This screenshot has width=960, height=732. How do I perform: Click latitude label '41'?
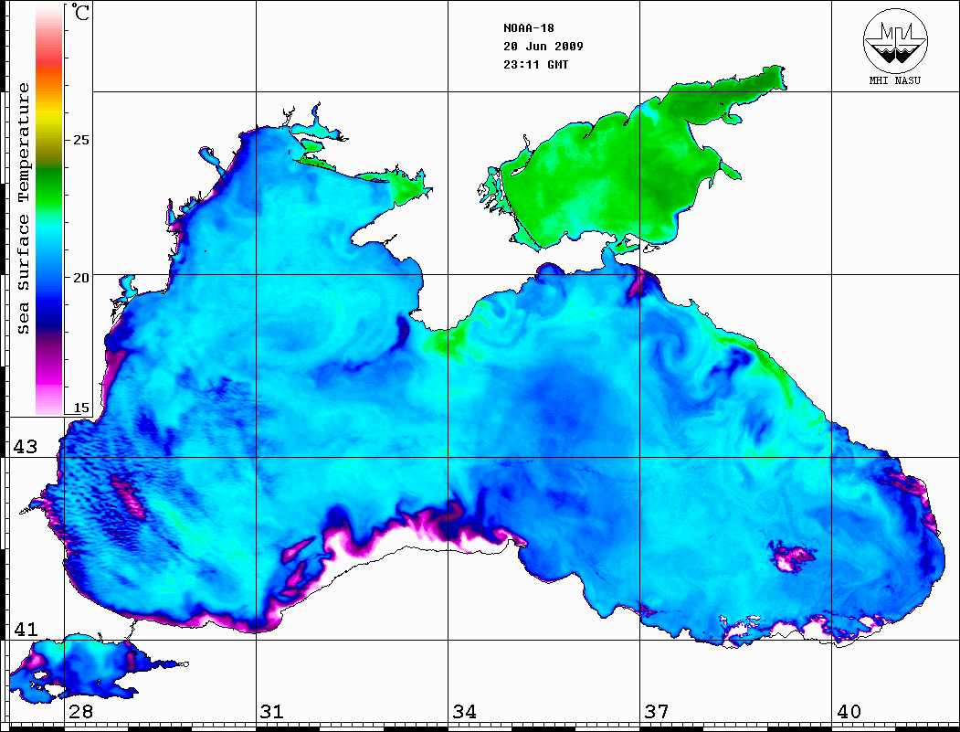click(26, 630)
